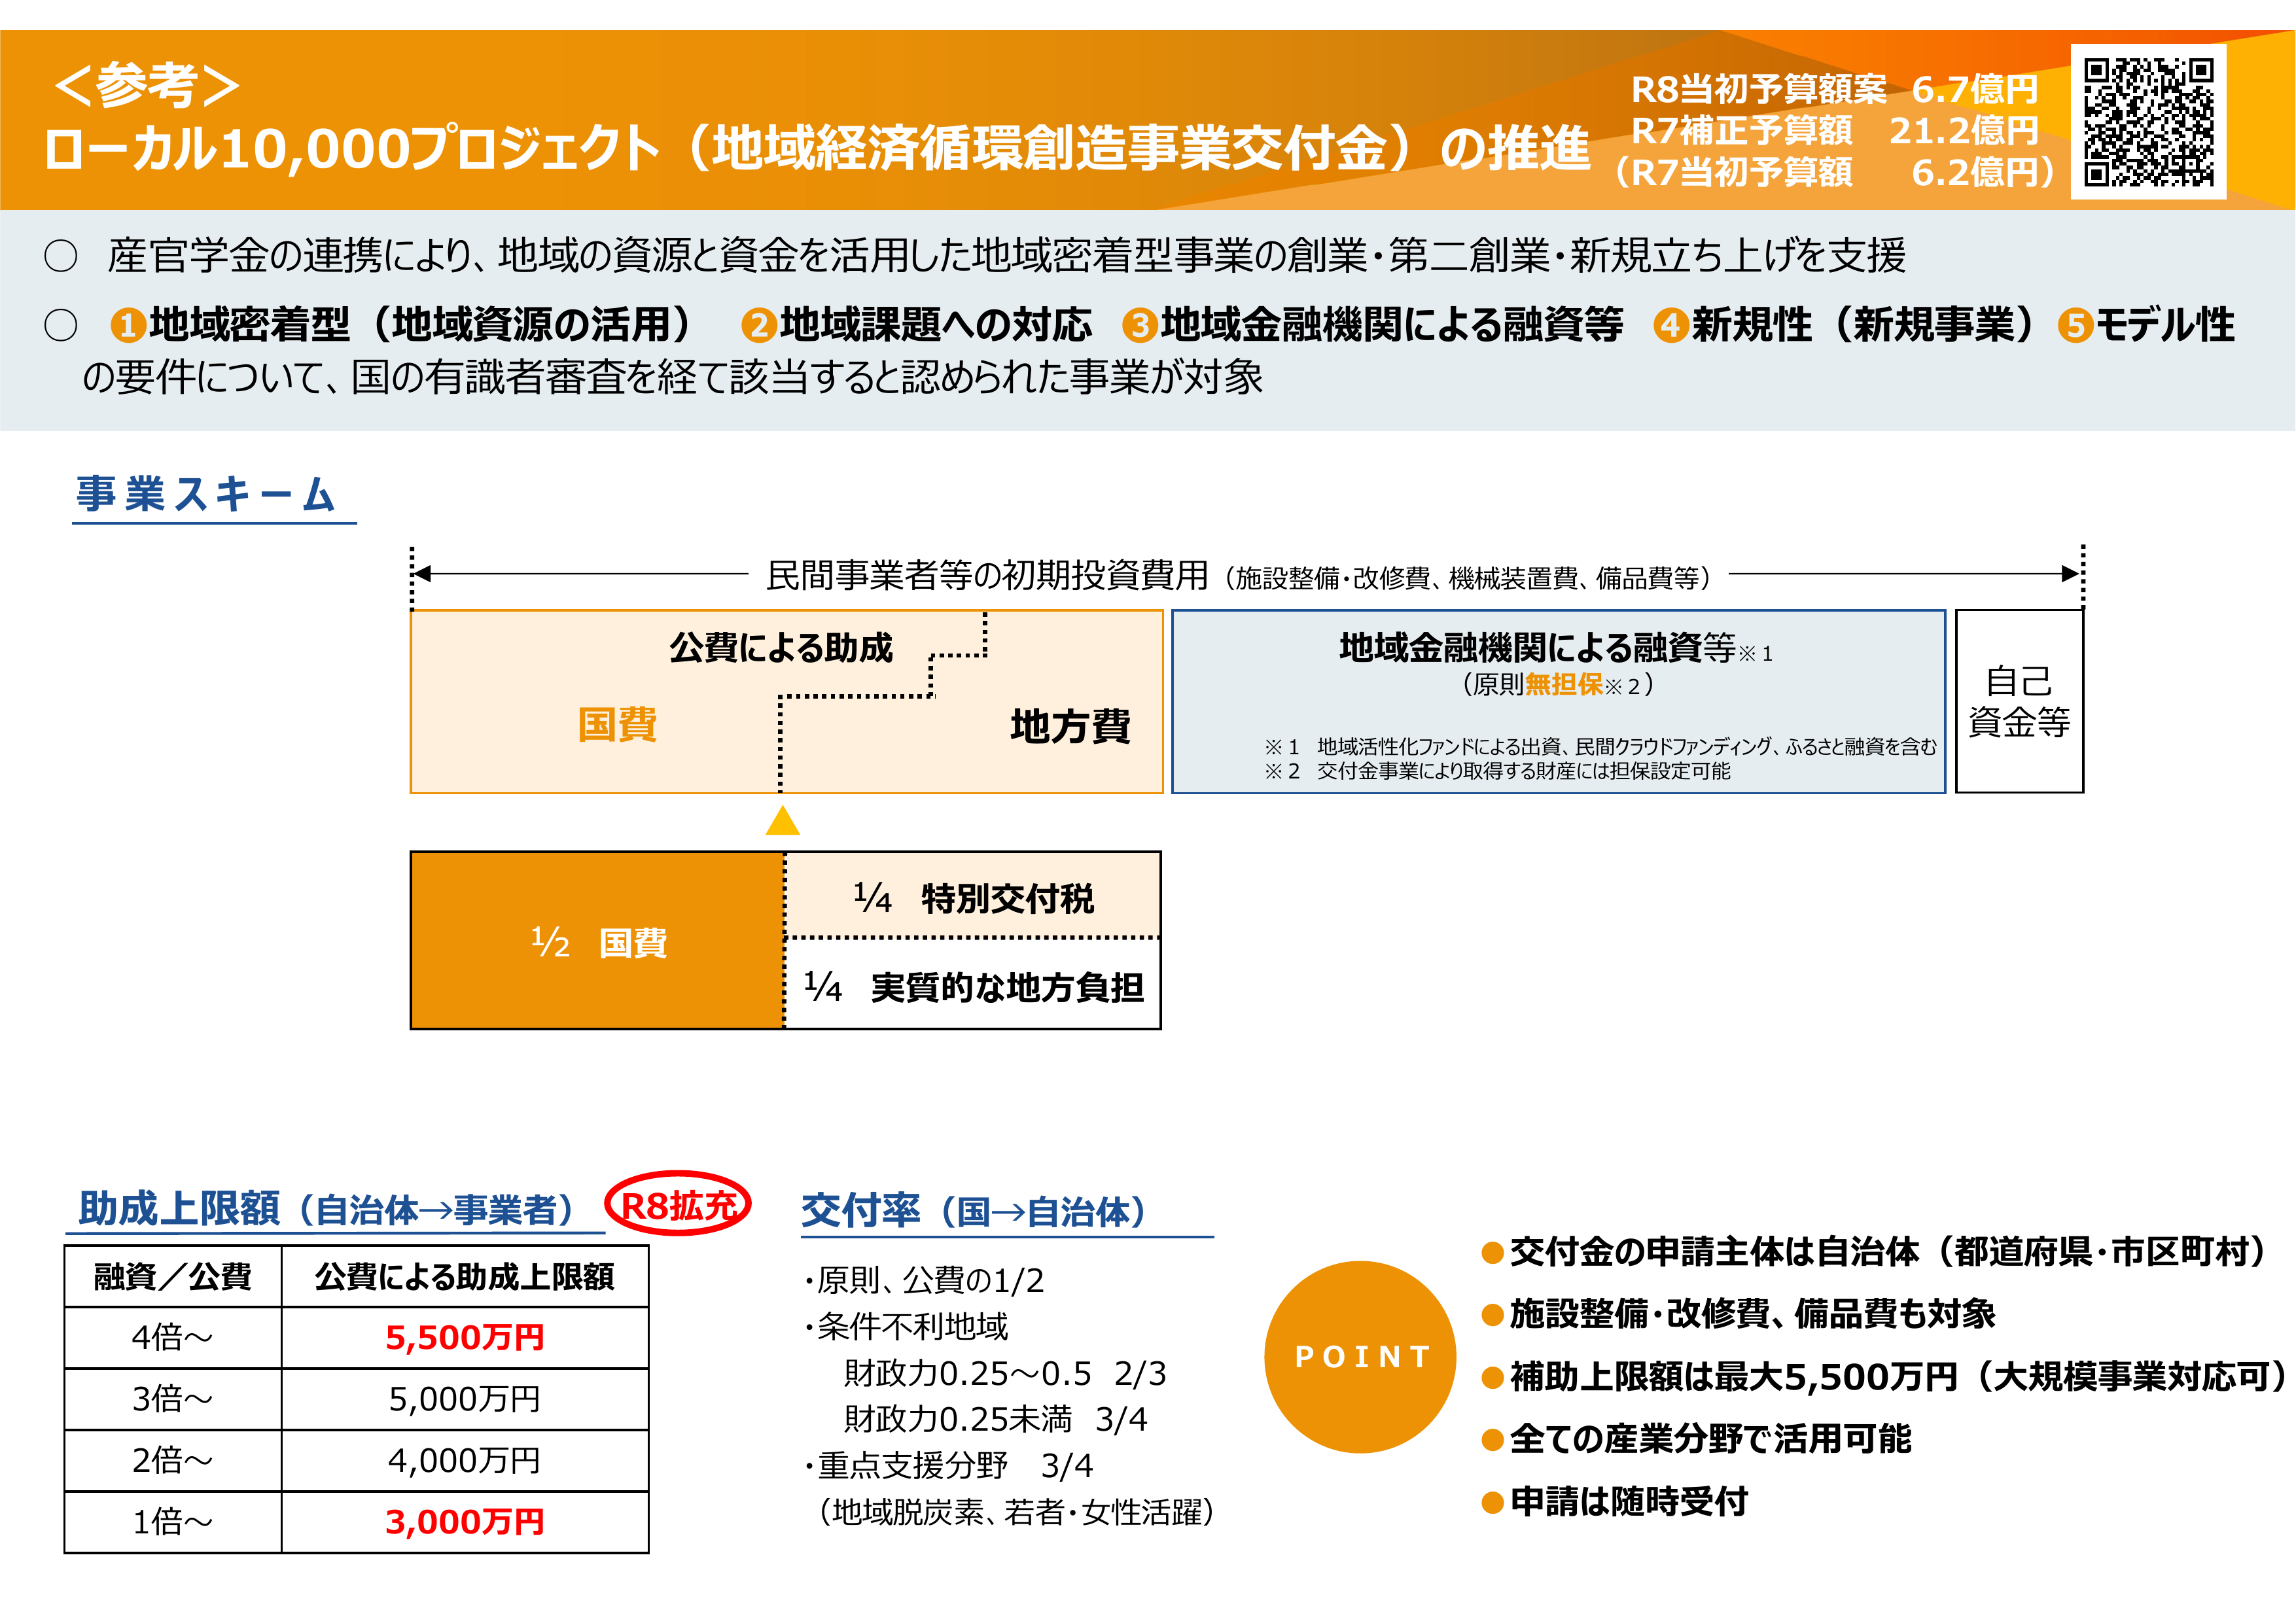Click the 1倍～ row label

[173, 1522]
